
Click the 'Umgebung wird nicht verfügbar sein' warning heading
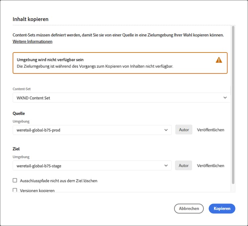50,60
